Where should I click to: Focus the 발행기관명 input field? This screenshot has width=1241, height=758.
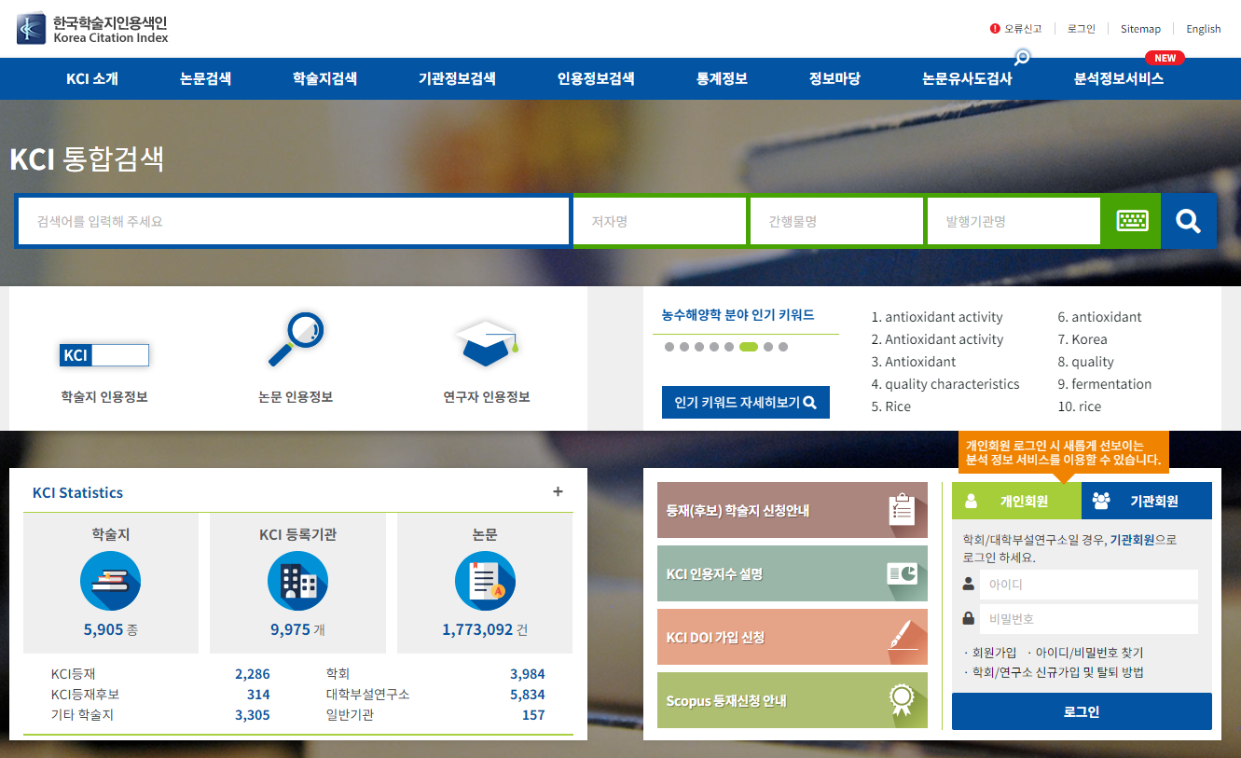[x=1014, y=221]
